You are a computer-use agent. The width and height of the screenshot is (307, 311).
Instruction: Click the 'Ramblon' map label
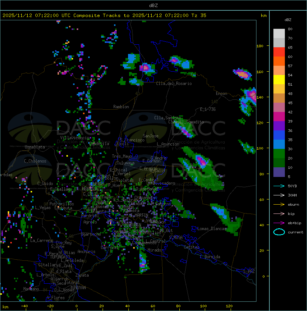point(121,107)
